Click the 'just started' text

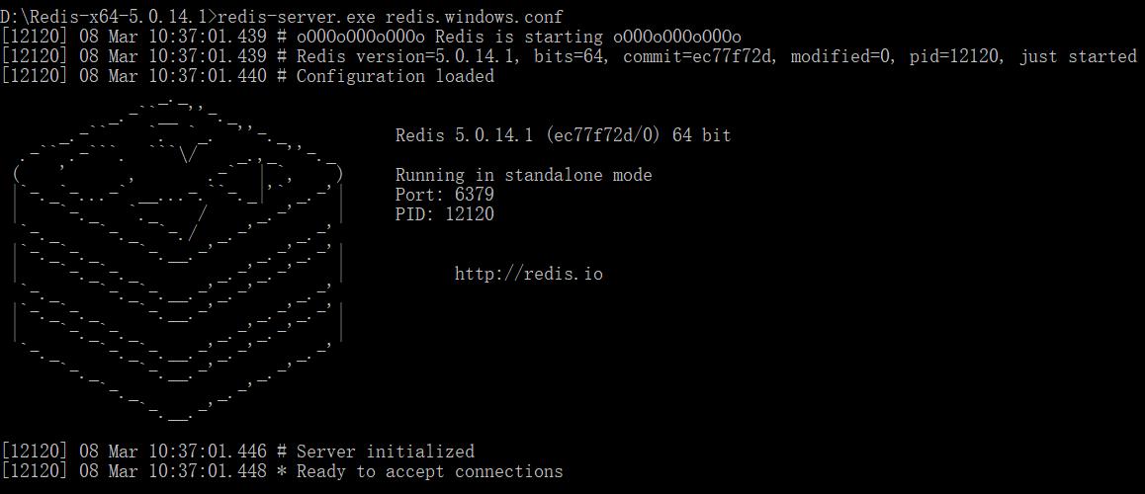point(1078,56)
